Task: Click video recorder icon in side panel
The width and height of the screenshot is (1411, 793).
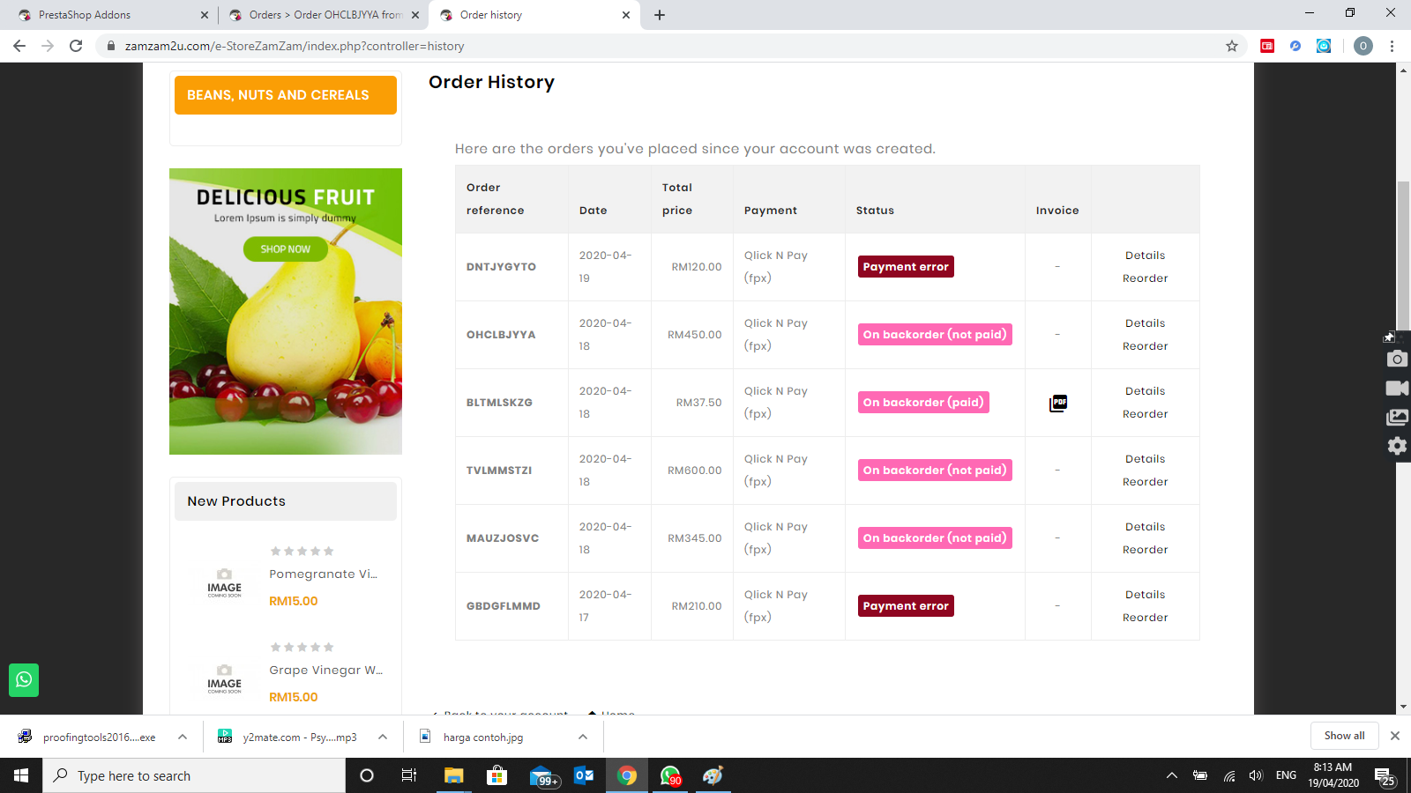Action: point(1397,388)
